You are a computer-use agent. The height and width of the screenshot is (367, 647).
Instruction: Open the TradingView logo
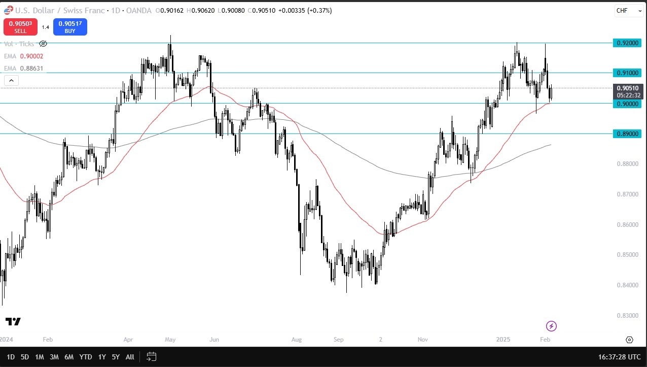13,321
